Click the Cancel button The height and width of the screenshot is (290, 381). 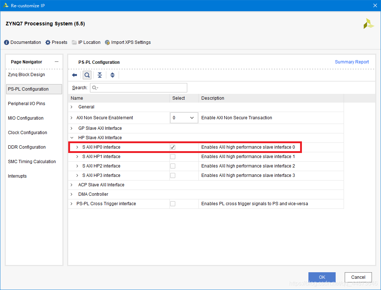pyautogui.click(x=358, y=277)
